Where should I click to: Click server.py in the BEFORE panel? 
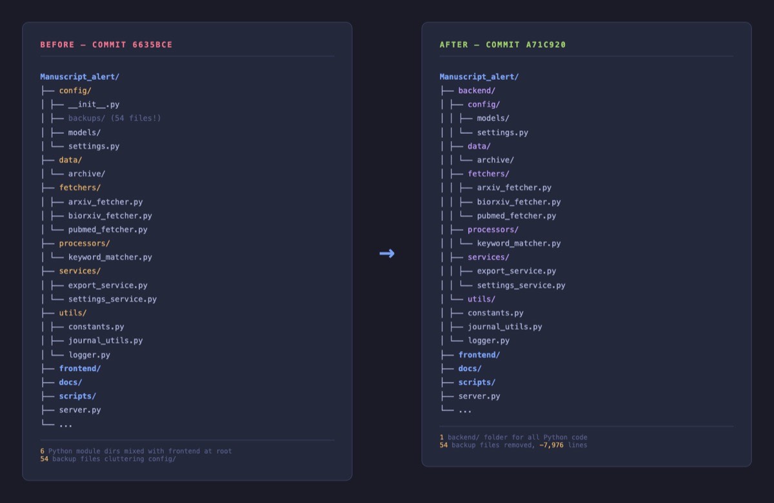(x=79, y=410)
